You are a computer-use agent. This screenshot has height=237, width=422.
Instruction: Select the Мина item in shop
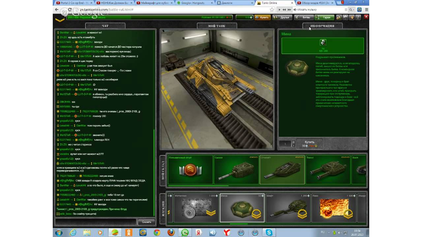click(x=242, y=208)
